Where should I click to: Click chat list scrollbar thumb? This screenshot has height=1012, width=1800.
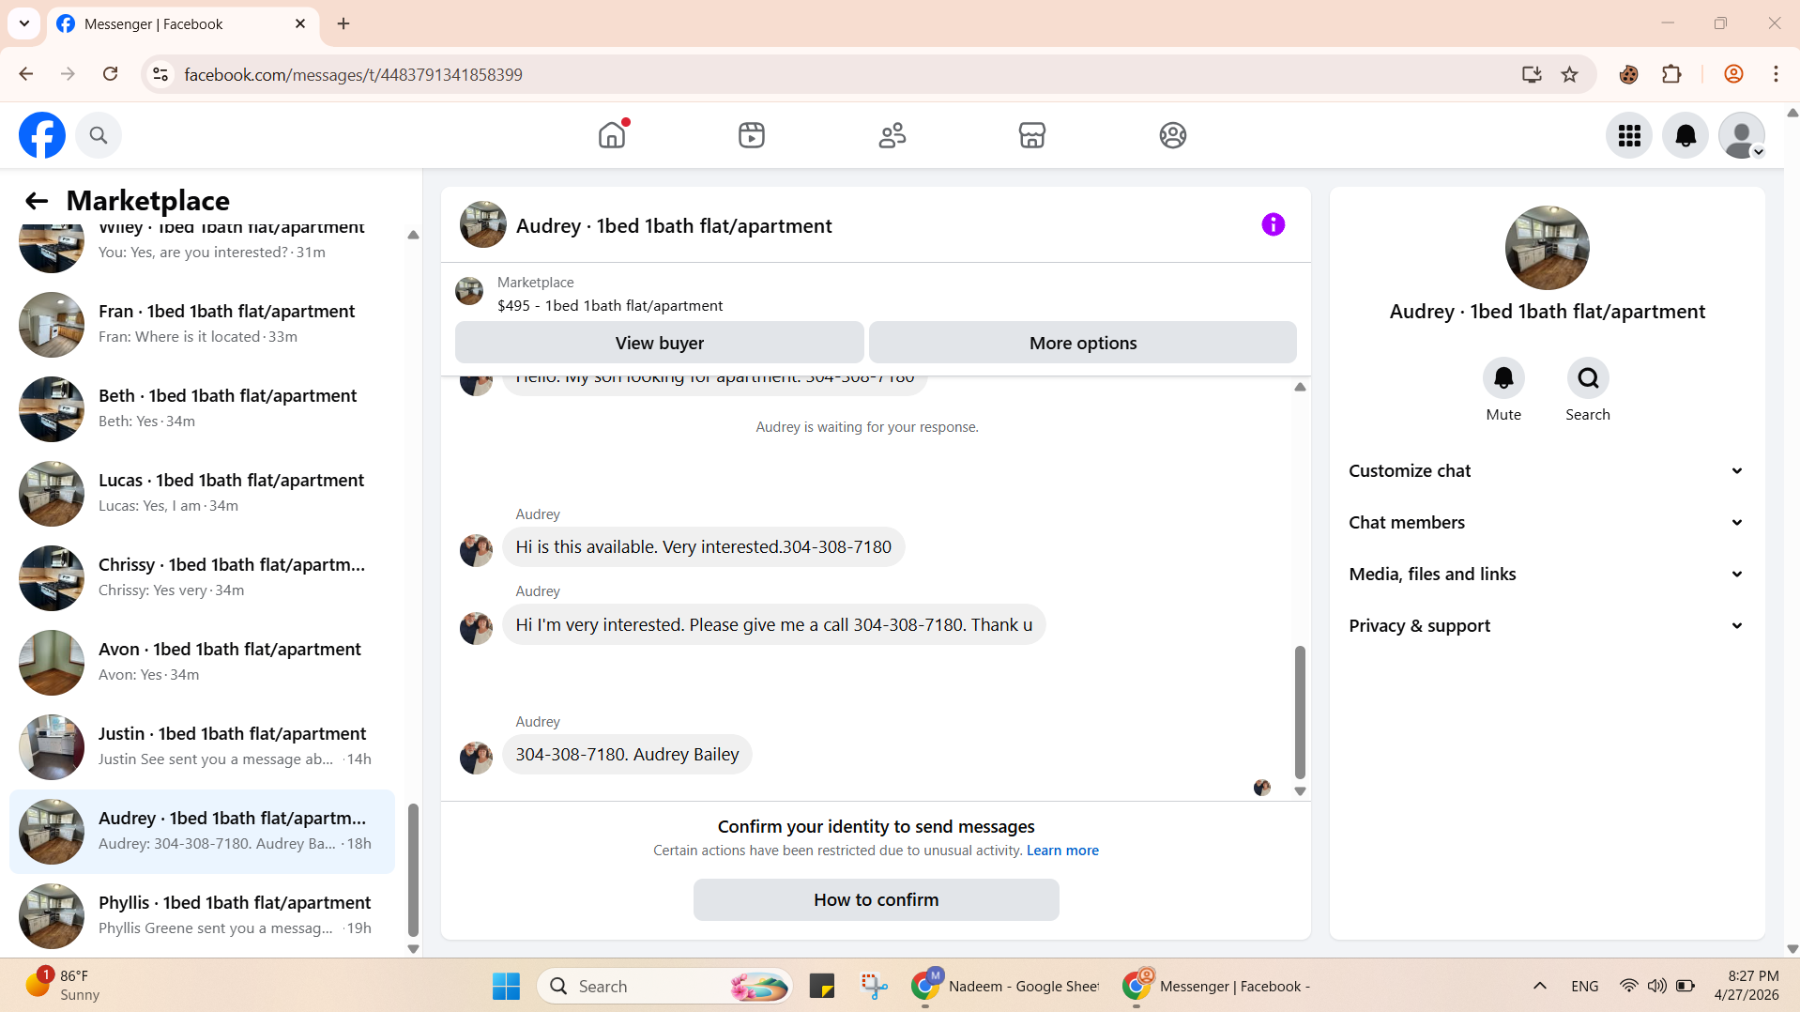coord(413,869)
